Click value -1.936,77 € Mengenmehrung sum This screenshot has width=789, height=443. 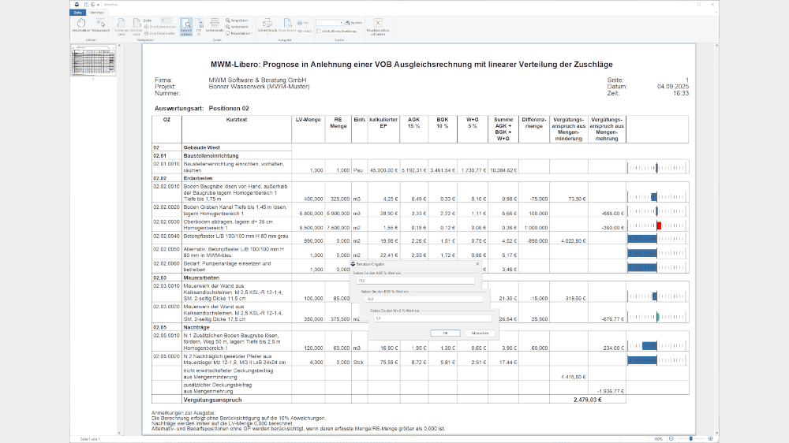coord(611,391)
